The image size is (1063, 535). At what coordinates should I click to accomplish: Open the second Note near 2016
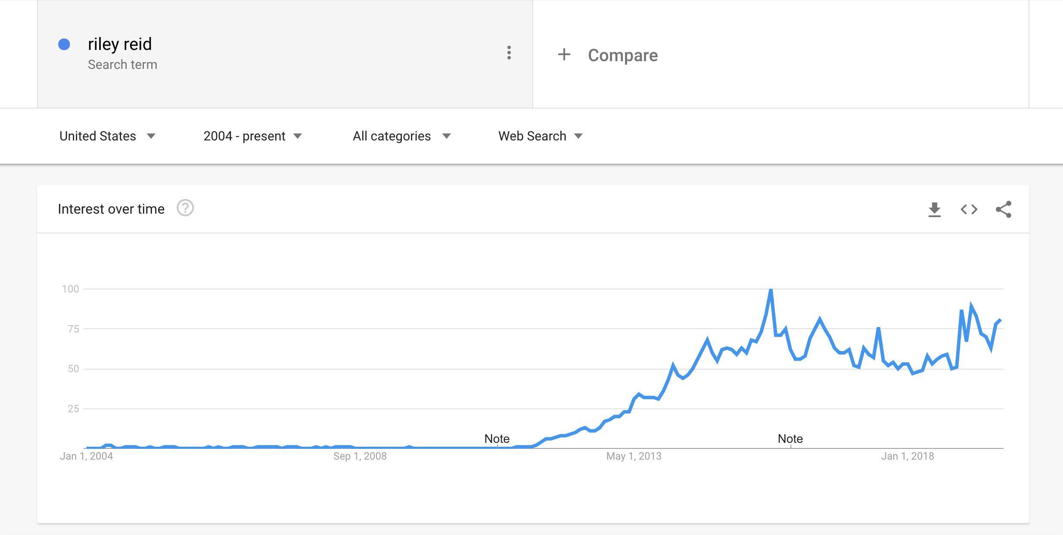coord(790,439)
